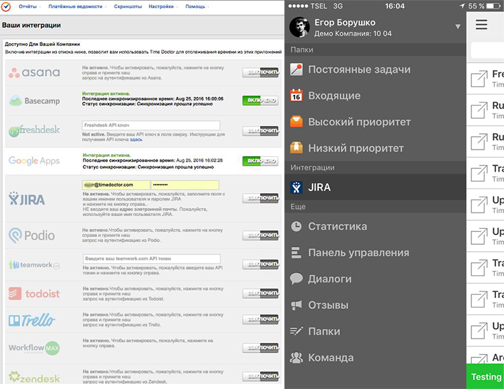Tap the mobile search field
The image size is (504, 389).
[487, 50]
